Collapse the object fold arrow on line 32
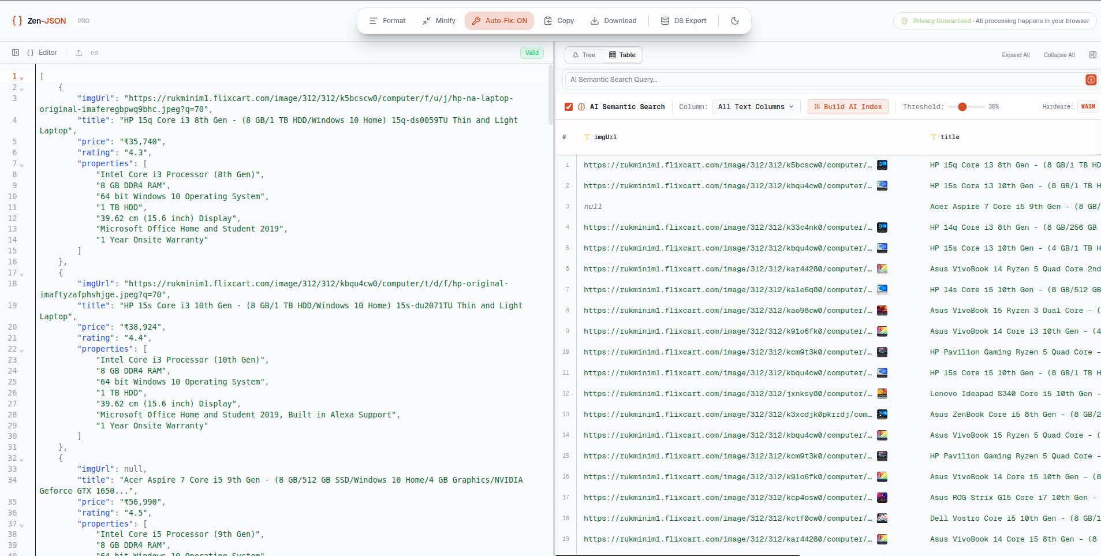Viewport: 1101px width, 556px height. pyautogui.click(x=22, y=459)
